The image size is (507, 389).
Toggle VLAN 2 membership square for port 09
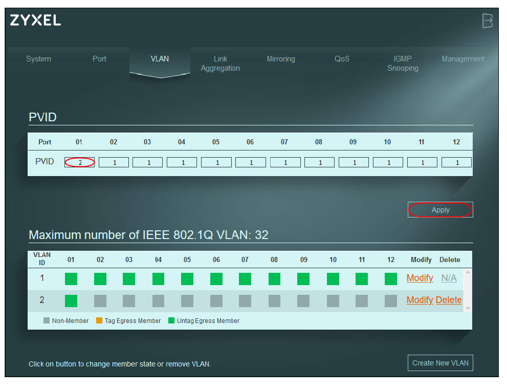click(303, 301)
